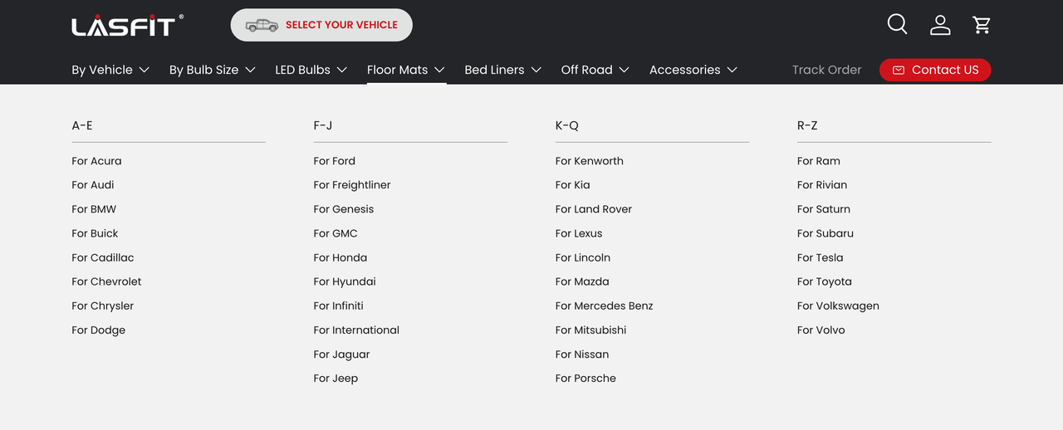
Task: Open For Mercedes Benz floor mats
Action: click(605, 305)
